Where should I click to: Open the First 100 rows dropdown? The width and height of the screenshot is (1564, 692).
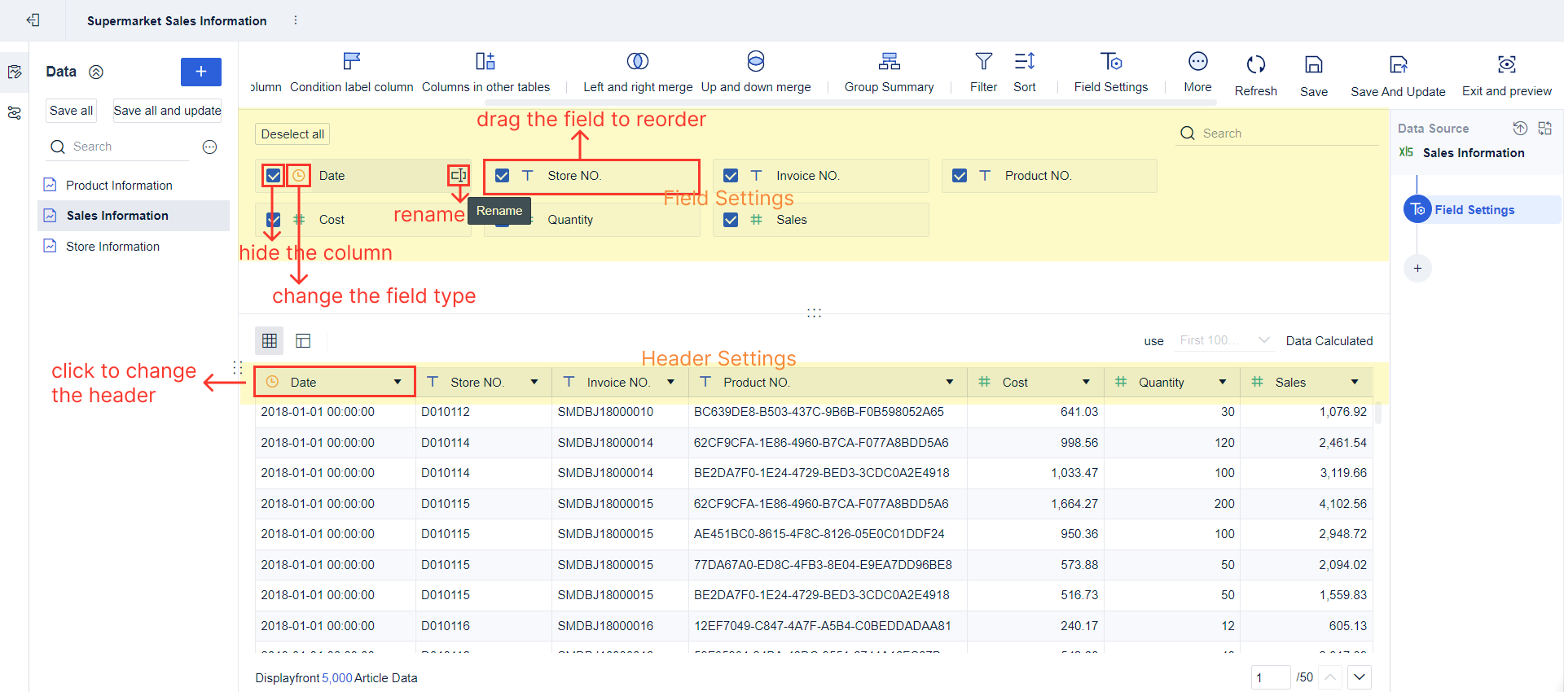pyautogui.click(x=1224, y=341)
